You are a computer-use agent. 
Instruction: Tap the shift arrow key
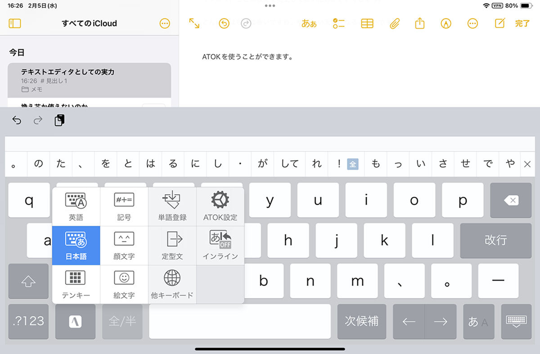point(28,281)
